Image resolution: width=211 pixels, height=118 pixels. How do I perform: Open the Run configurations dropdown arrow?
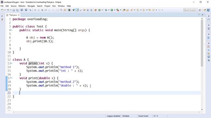pyautogui.click(x=115, y=10)
